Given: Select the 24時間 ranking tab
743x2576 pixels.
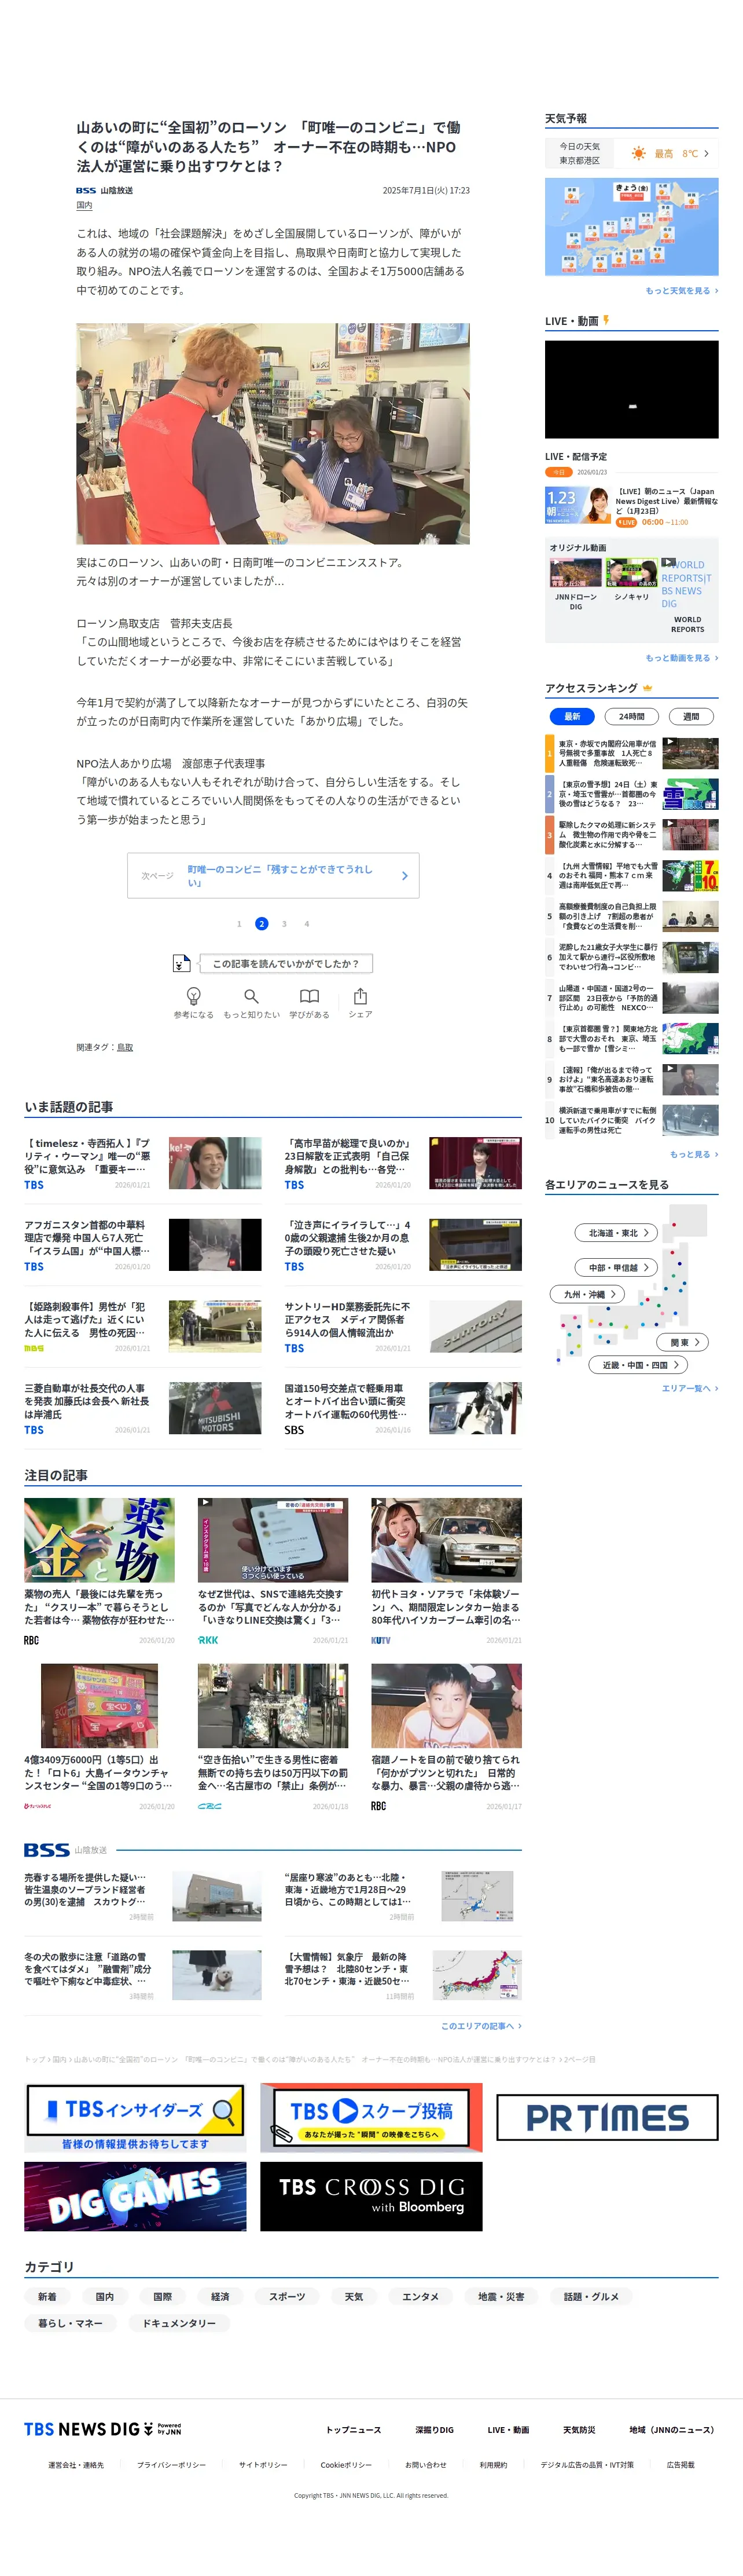Looking at the screenshot, I should (x=631, y=716).
